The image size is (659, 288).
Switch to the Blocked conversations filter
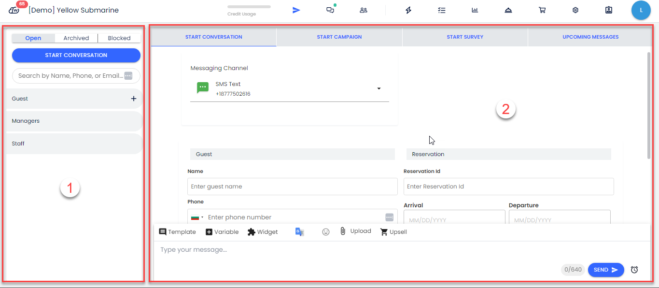point(119,38)
